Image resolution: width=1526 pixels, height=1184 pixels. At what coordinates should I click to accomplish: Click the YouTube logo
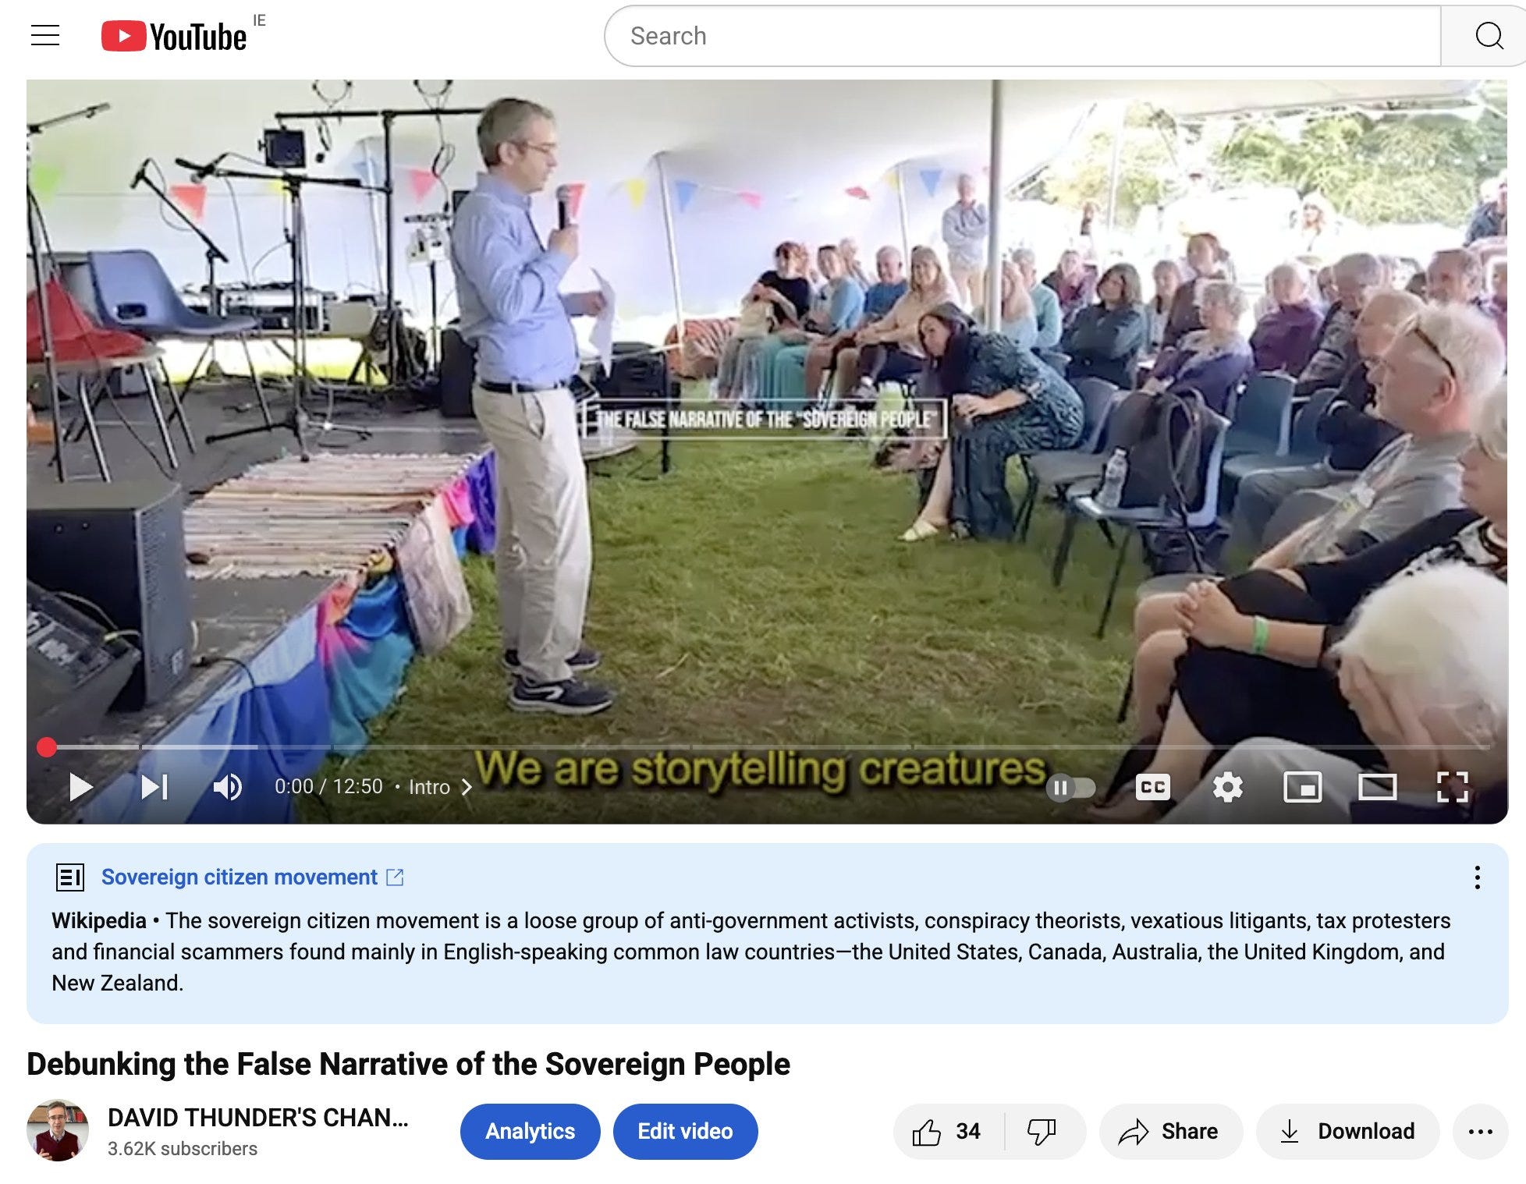point(174,37)
